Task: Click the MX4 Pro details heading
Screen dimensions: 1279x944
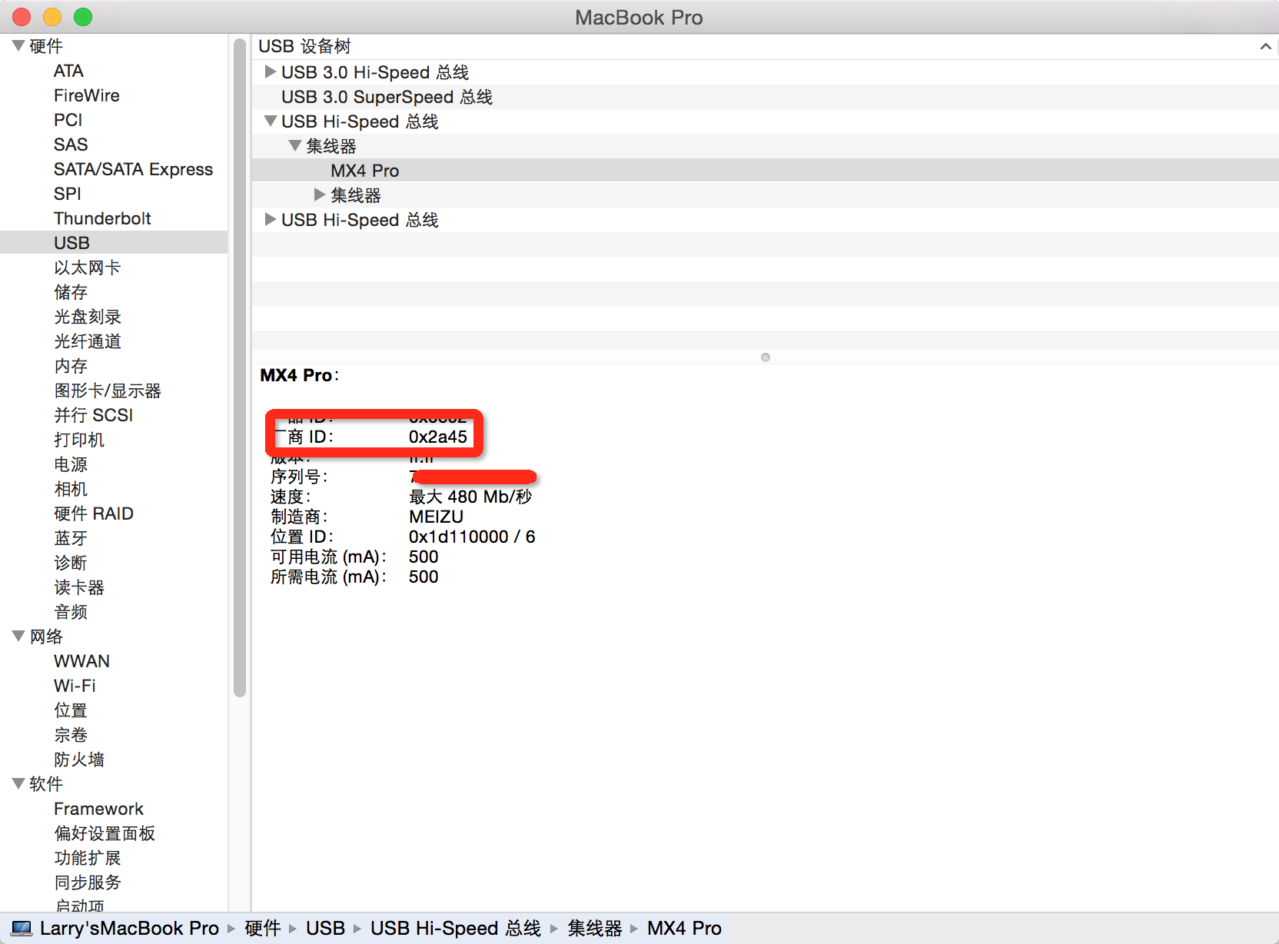Action: pyautogui.click(x=299, y=375)
